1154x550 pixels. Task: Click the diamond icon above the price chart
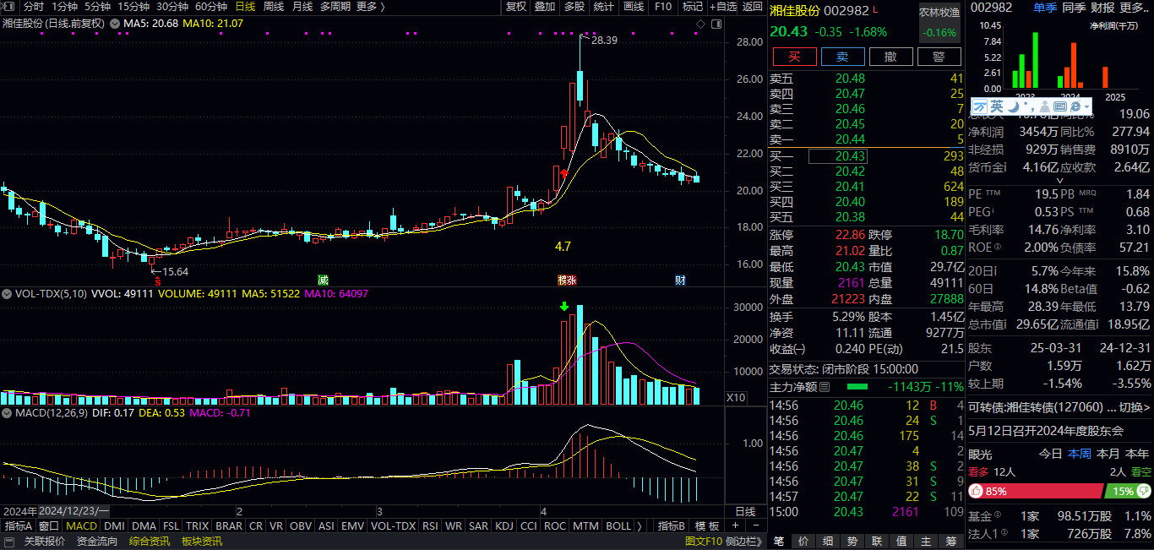700,24
